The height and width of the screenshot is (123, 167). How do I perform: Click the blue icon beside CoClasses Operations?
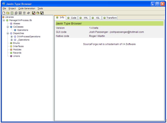(15, 30)
